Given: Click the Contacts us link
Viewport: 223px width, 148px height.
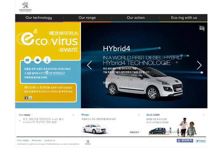Looking at the screenshot, I should (49, 140).
